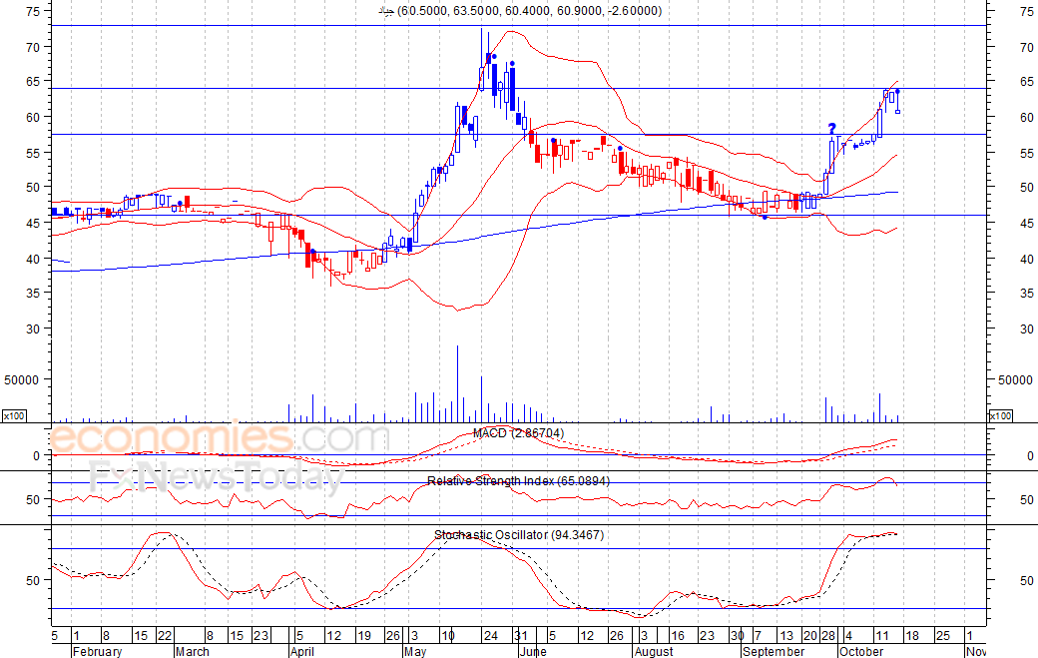The height and width of the screenshot is (658, 1038).
Task: Click the 75 price label on right axis
Action: point(1027,11)
